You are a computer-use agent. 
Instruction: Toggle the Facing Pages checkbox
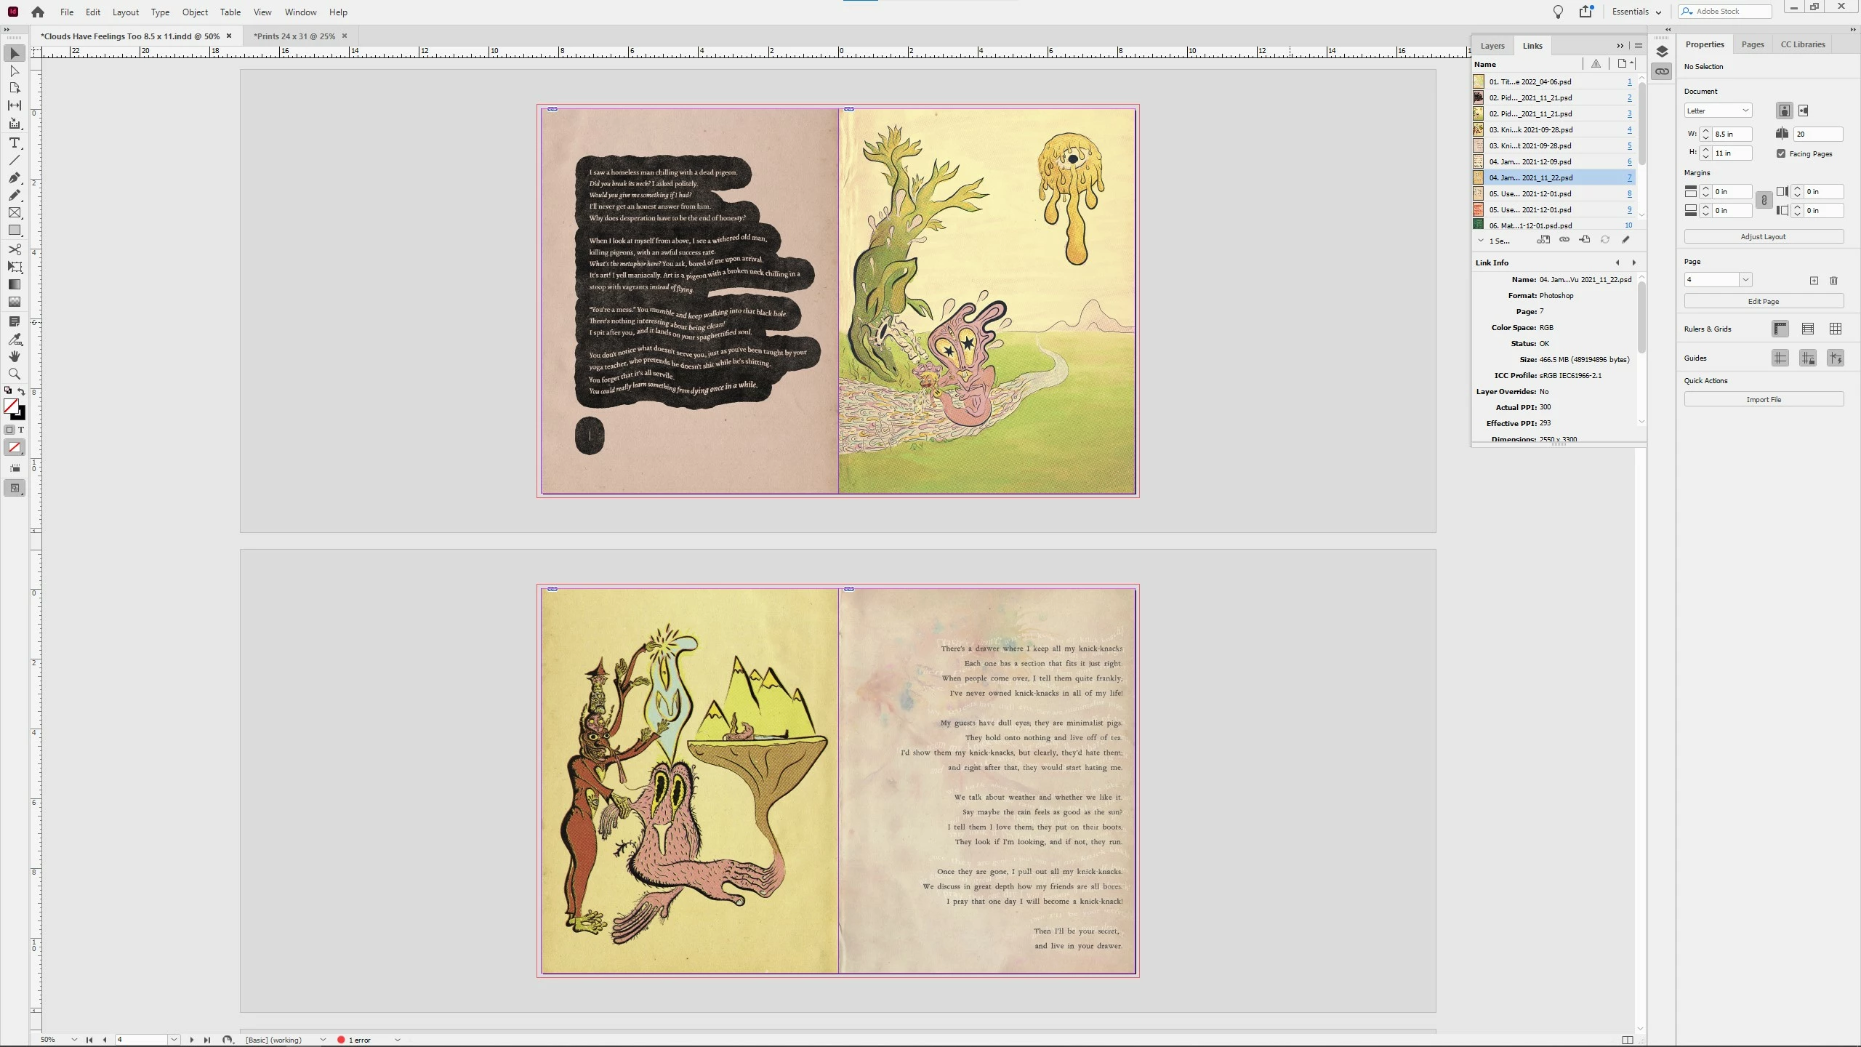coord(1781,153)
